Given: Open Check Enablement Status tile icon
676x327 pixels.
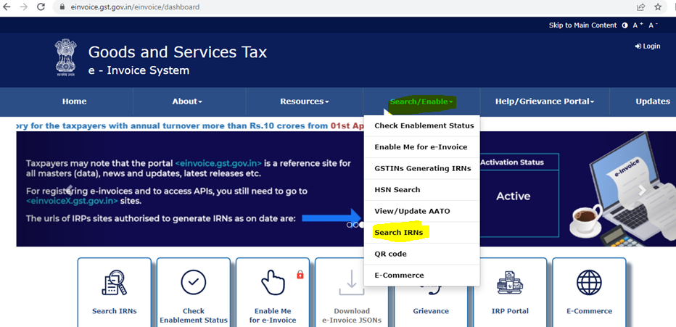Looking at the screenshot, I should tap(193, 283).
